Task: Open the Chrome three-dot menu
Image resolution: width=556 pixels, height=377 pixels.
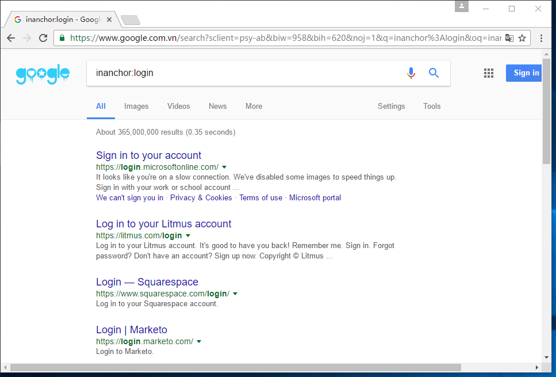Action: pyautogui.click(x=541, y=38)
